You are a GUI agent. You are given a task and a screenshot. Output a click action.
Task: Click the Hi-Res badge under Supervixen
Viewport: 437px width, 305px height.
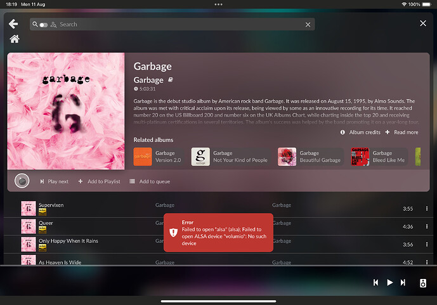(42, 212)
